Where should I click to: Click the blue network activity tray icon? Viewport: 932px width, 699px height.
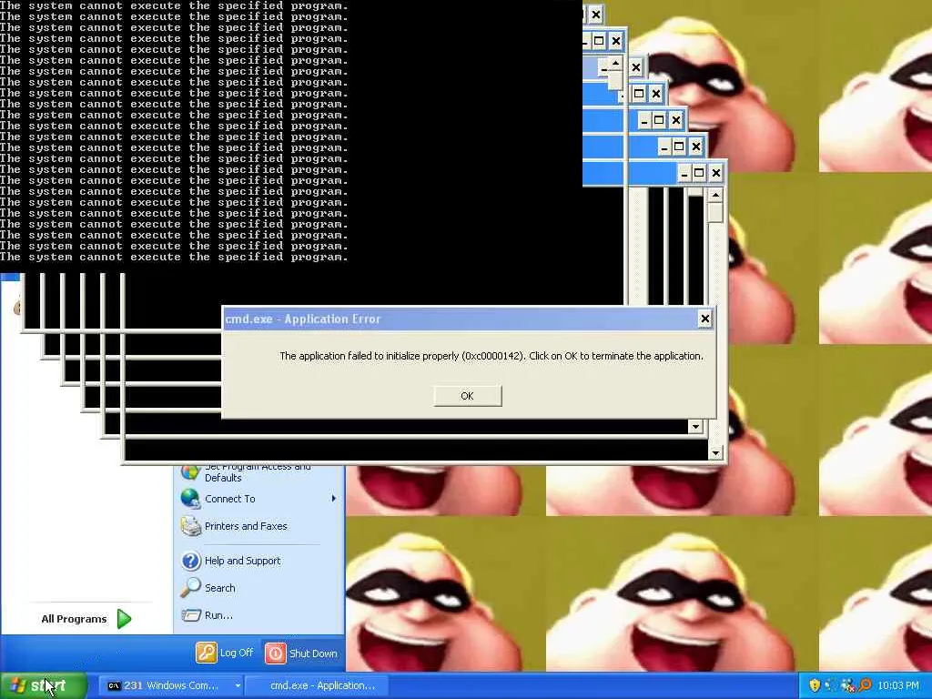tap(830, 685)
